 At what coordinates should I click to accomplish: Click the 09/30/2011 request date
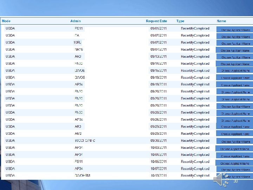[158, 140]
